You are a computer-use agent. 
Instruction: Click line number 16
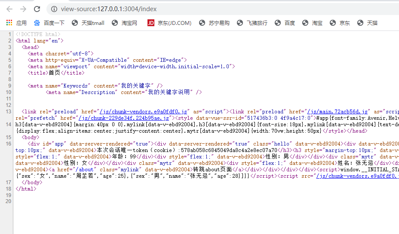click(9, 143)
